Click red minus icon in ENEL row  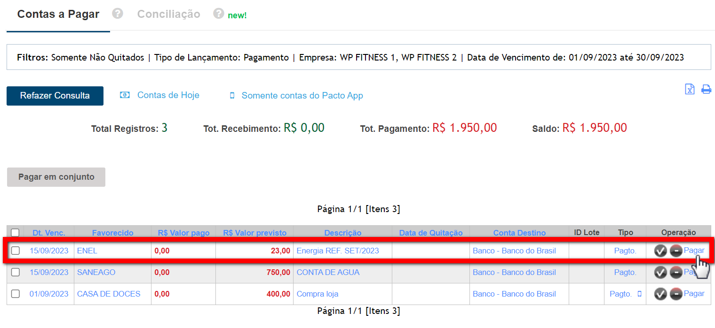pos(676,251)
